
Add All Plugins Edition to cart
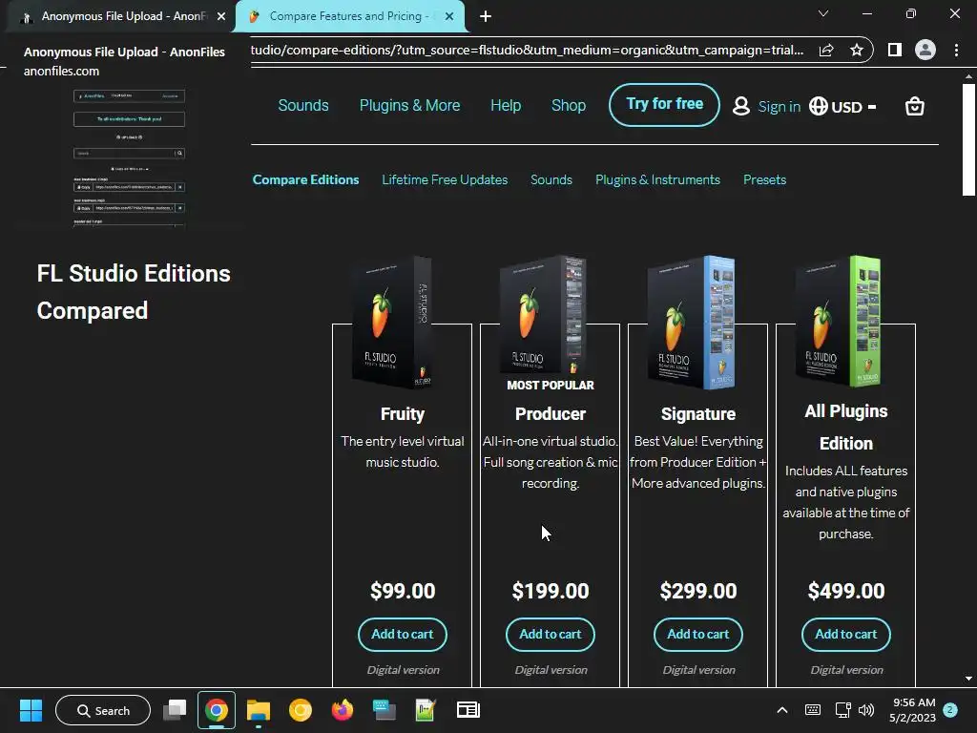pyautogui.click(x=845, y=635)
